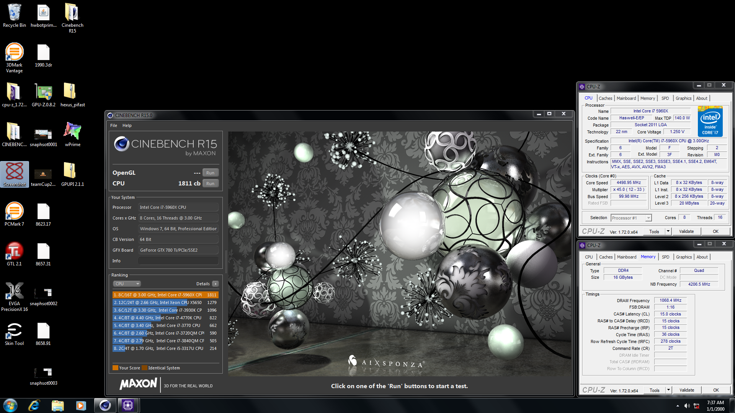The height and width of the screenshot is (413, 735).
Task: Click the Cinebench rendered scene preview
Action: [x=399, y=254]
